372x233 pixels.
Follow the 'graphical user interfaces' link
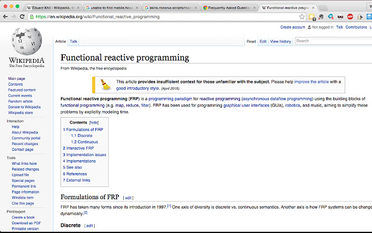click(246, 105)
